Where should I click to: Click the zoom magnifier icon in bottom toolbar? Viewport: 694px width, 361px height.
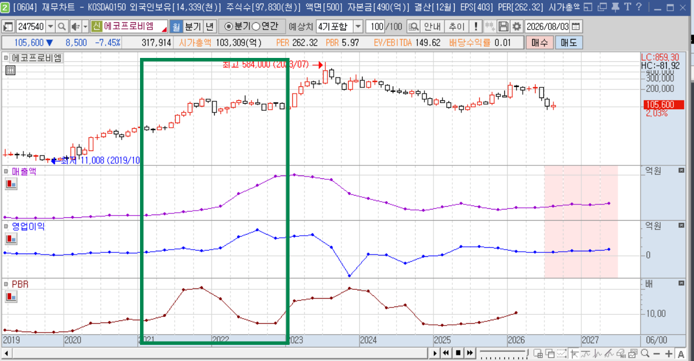tap(645, 354)
